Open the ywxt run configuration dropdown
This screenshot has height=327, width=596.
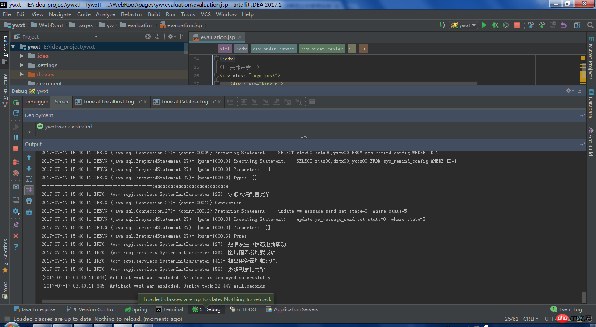tap(464, 25)
